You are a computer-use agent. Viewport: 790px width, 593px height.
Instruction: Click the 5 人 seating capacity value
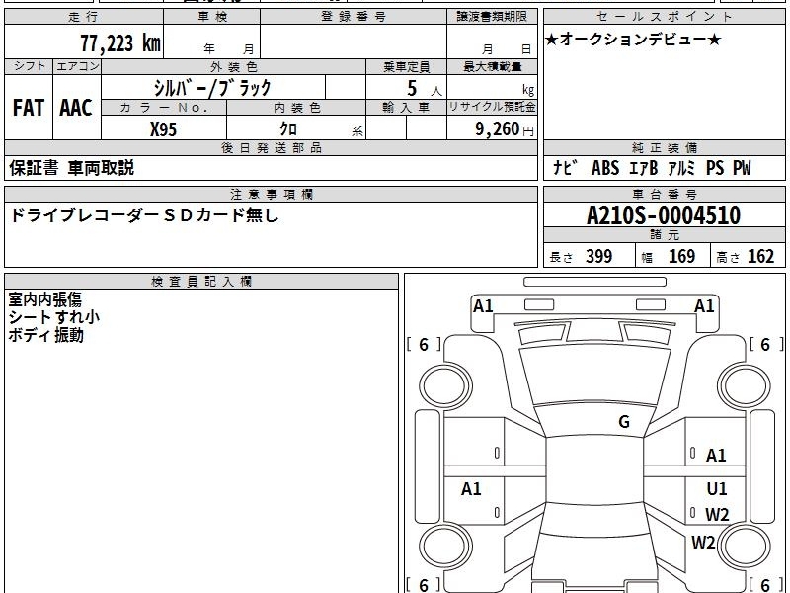pos(424,89)
